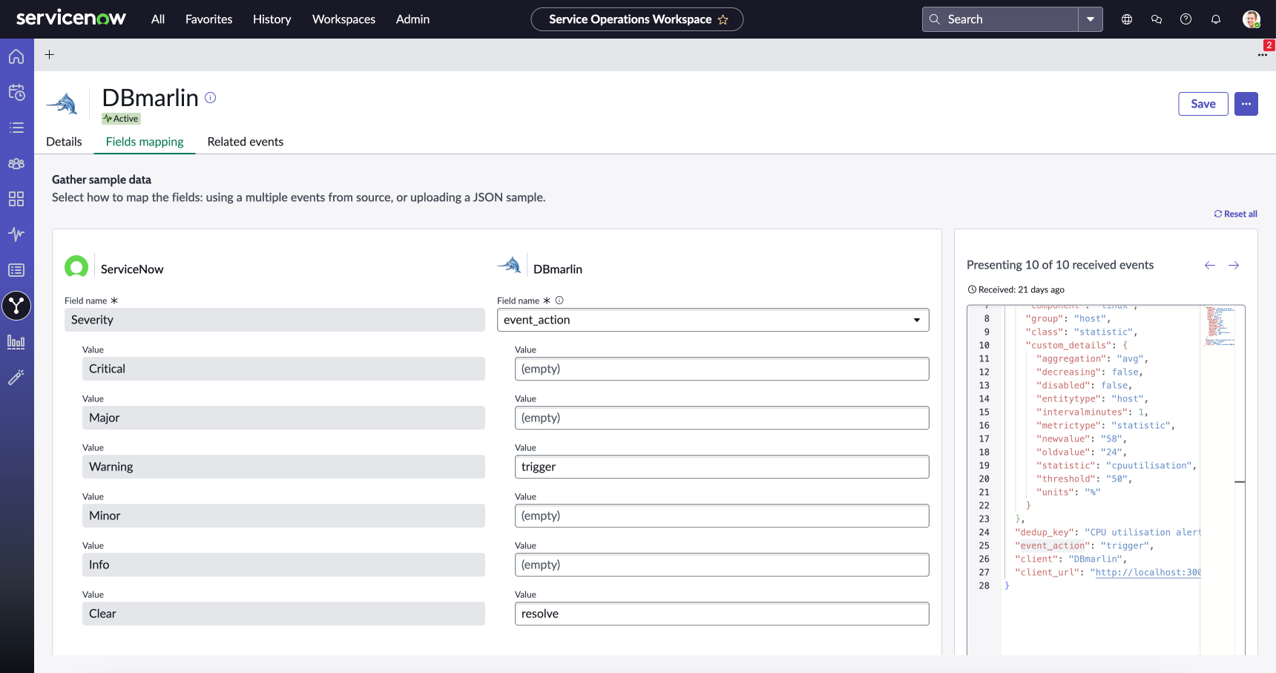Viewport: 1276px width, 673px height.
Task: Click "custom_details" key in JSON viewer
Action: tap(1068, 345)
